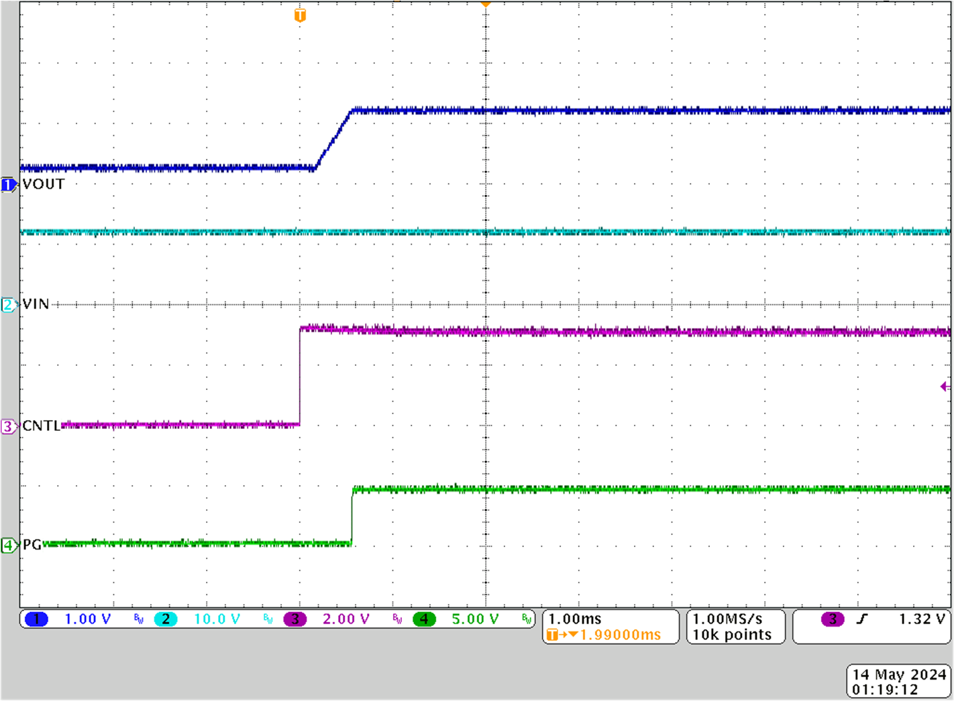Toggle bandwidth limit on channel 2

coord(267,619)
